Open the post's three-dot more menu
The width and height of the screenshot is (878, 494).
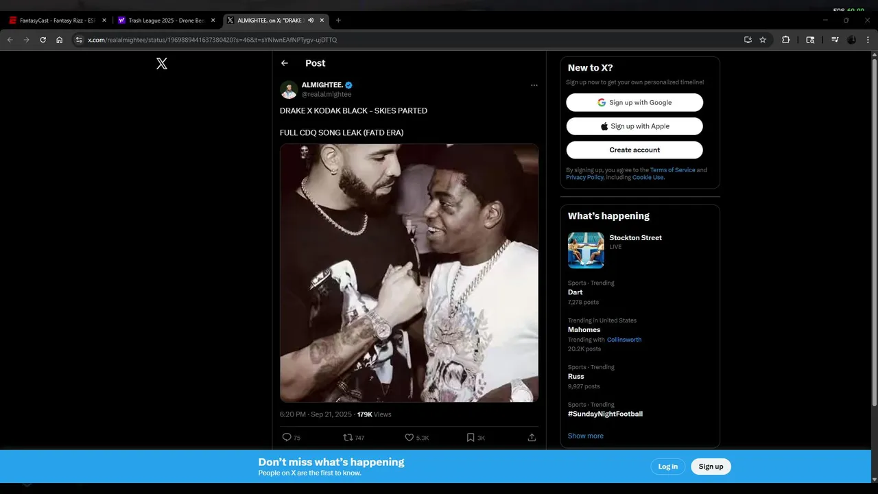[534, 85]
